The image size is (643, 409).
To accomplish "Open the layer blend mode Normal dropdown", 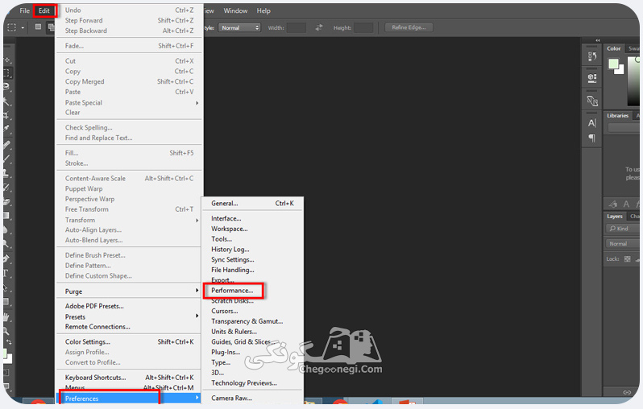I will coord(622,243).
